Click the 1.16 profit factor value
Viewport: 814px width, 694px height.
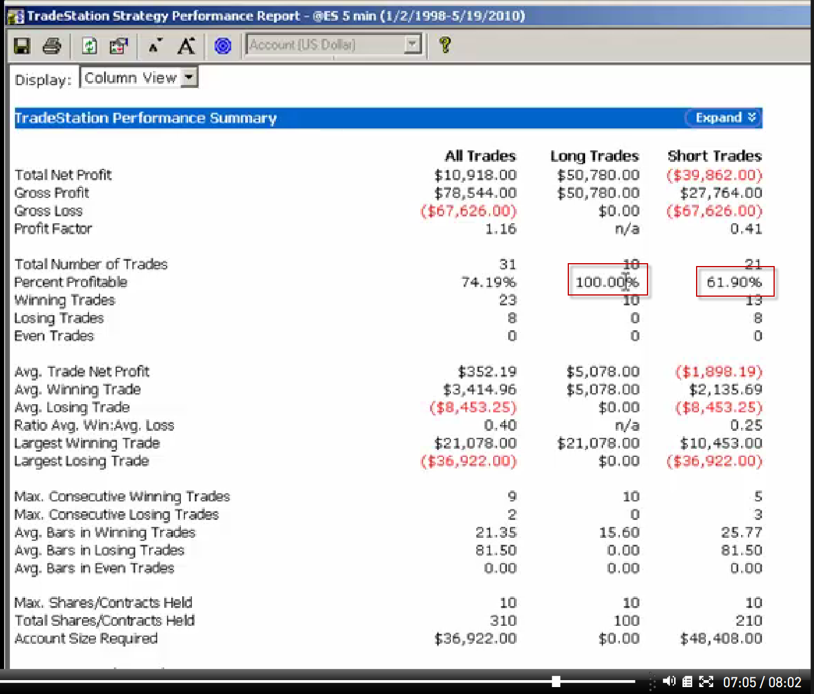pyautogui.click(x=501, y=229)
